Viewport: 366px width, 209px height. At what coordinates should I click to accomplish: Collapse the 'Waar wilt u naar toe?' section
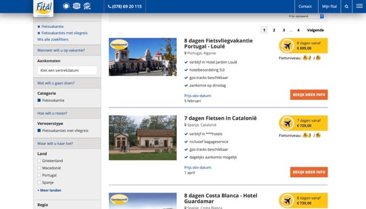[67, 144]
